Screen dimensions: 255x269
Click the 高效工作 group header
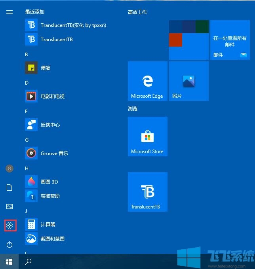[x=137, y=12]
